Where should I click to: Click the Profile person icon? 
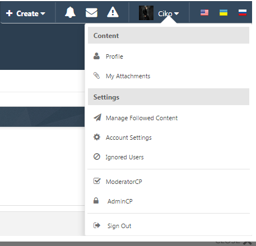pyautogui.click(x=96, y=56)
